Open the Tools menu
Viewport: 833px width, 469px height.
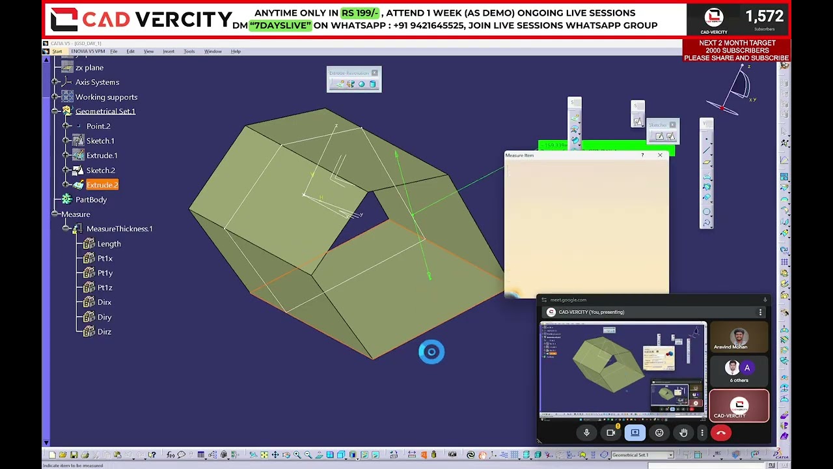pos(189,51)
